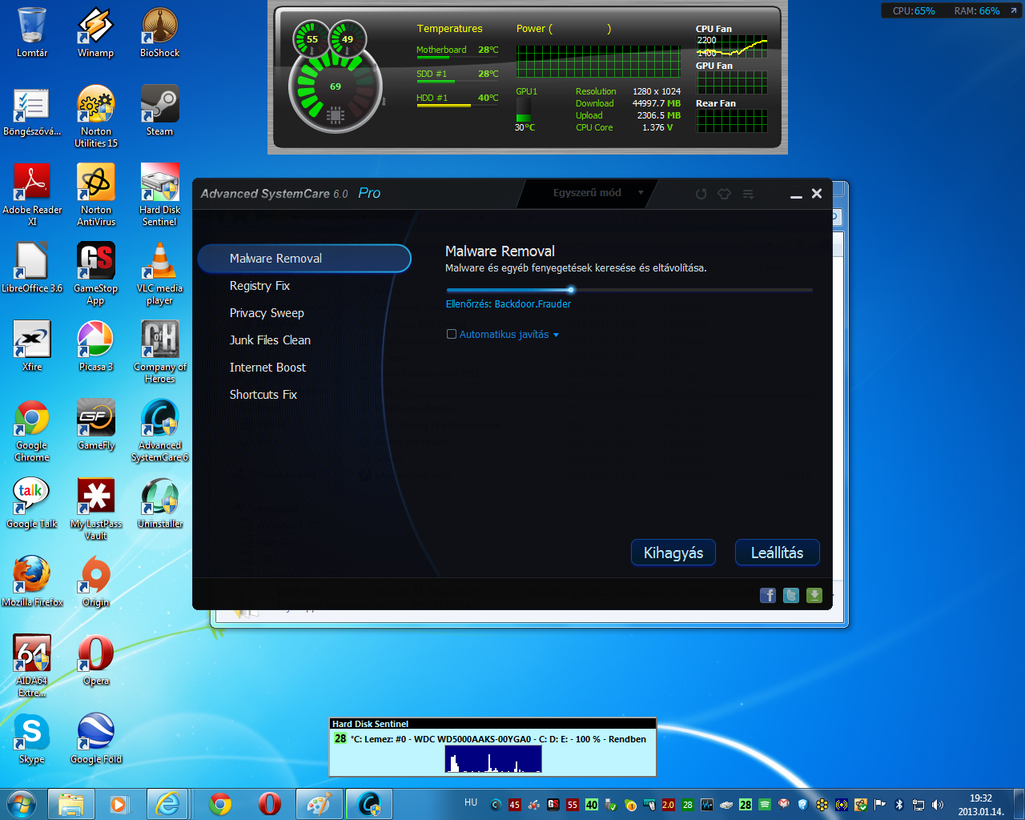Open the BioShock desktop shortcut
Screen dimensions: 1025x820
(x=159, y=33)
